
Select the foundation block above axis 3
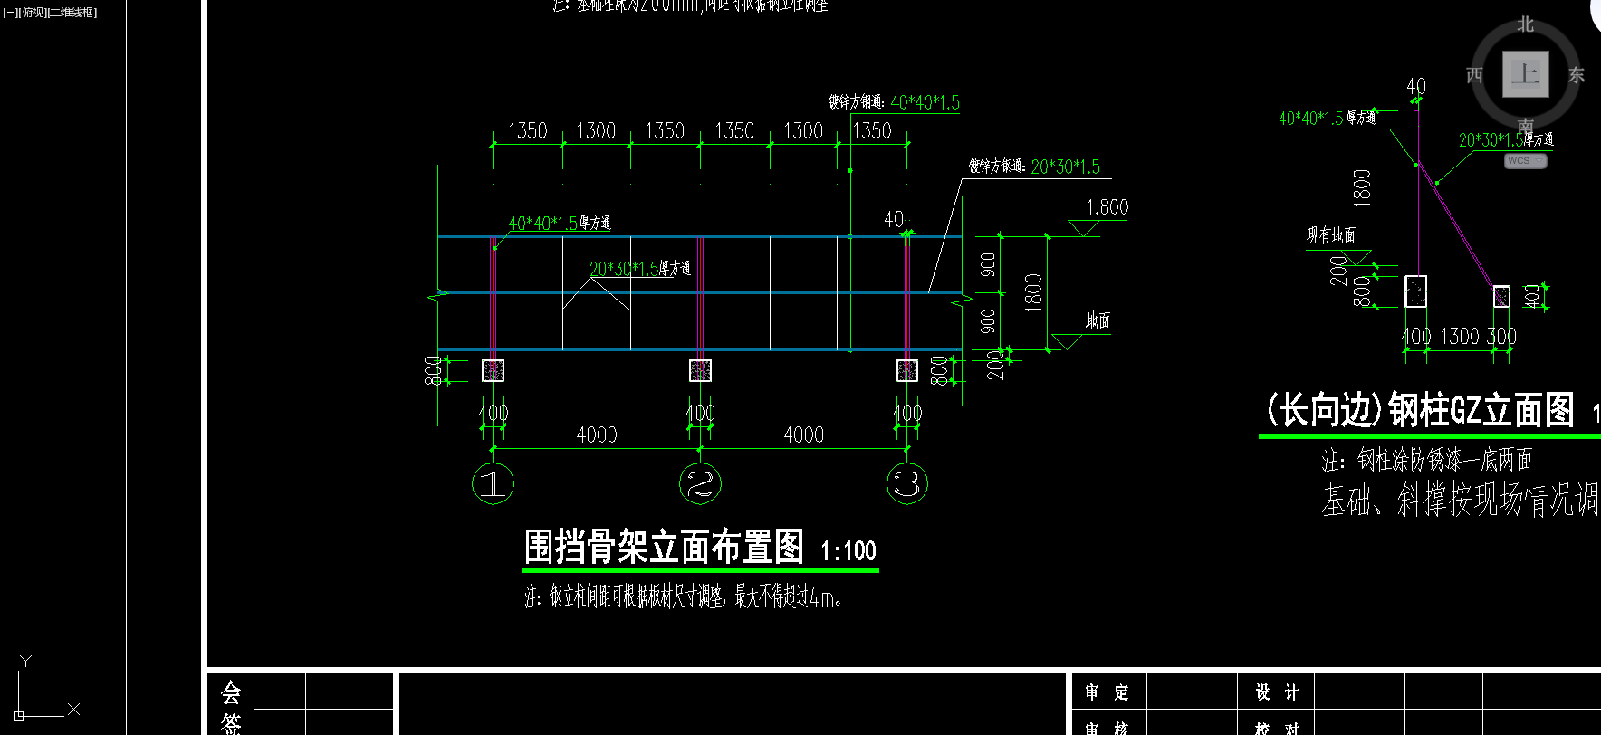pyautogui.click(x=906, y=370)
